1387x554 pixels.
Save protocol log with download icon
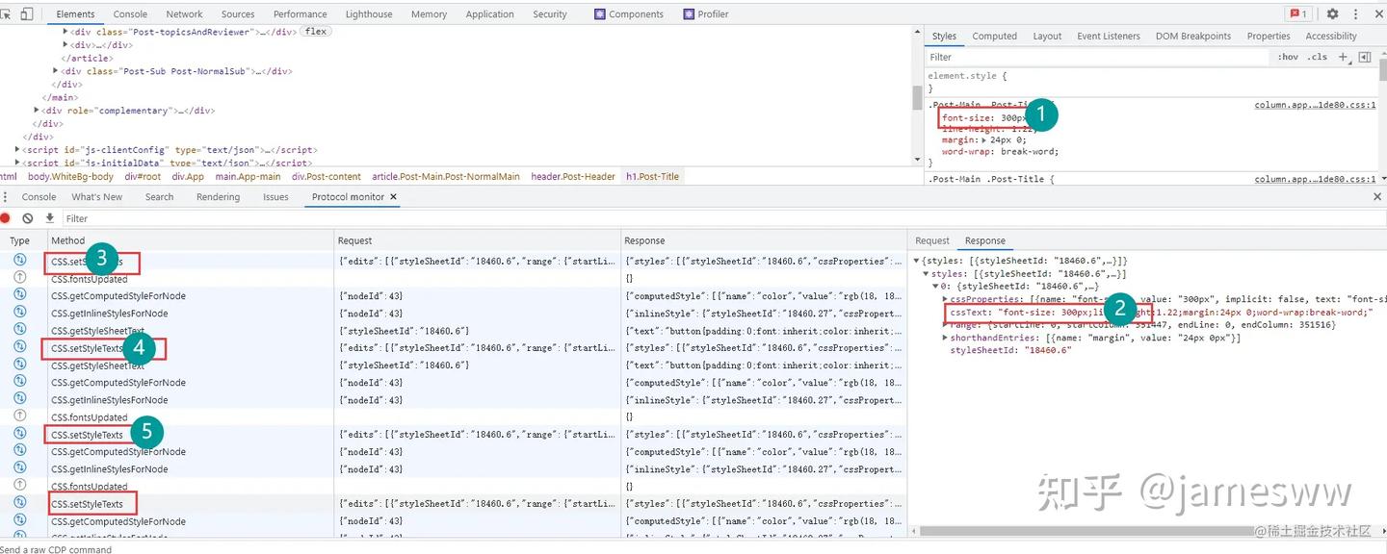pyautogui.click(x=50, y=218)
